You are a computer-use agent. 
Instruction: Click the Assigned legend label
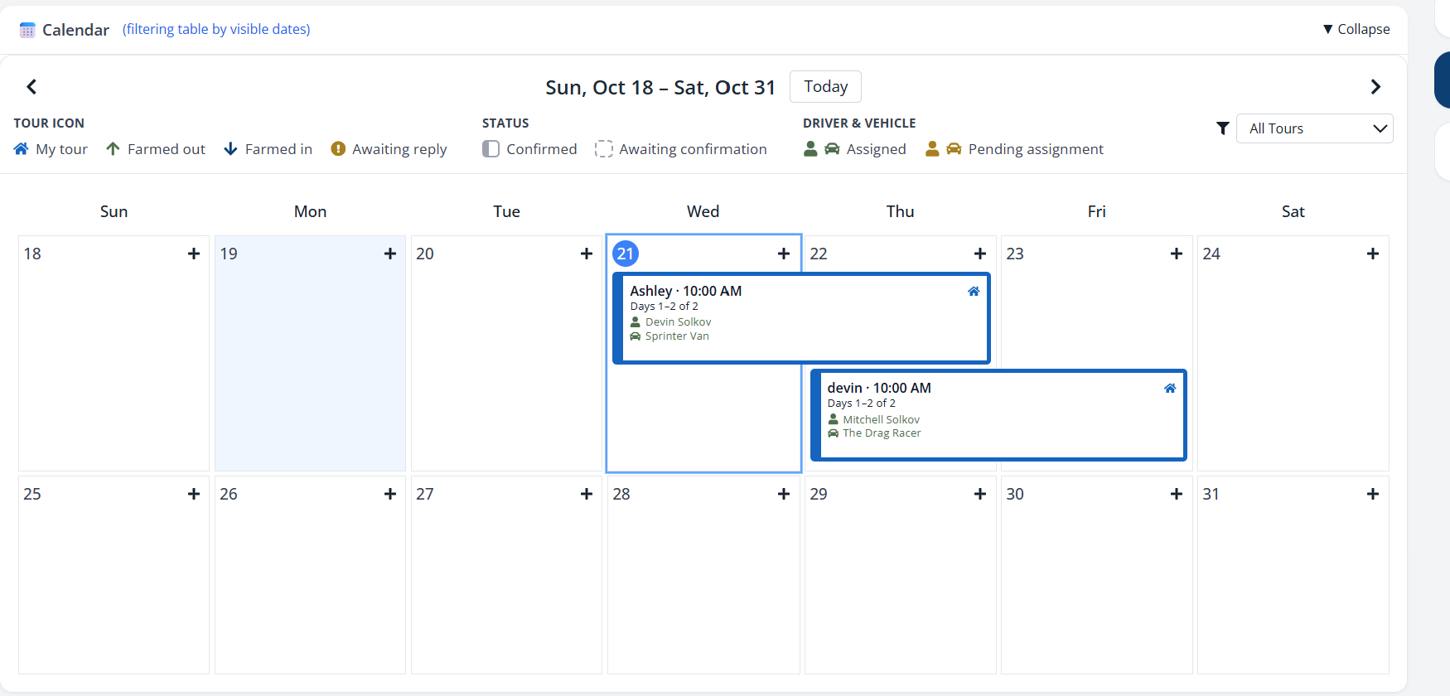(x=876, y=149)
